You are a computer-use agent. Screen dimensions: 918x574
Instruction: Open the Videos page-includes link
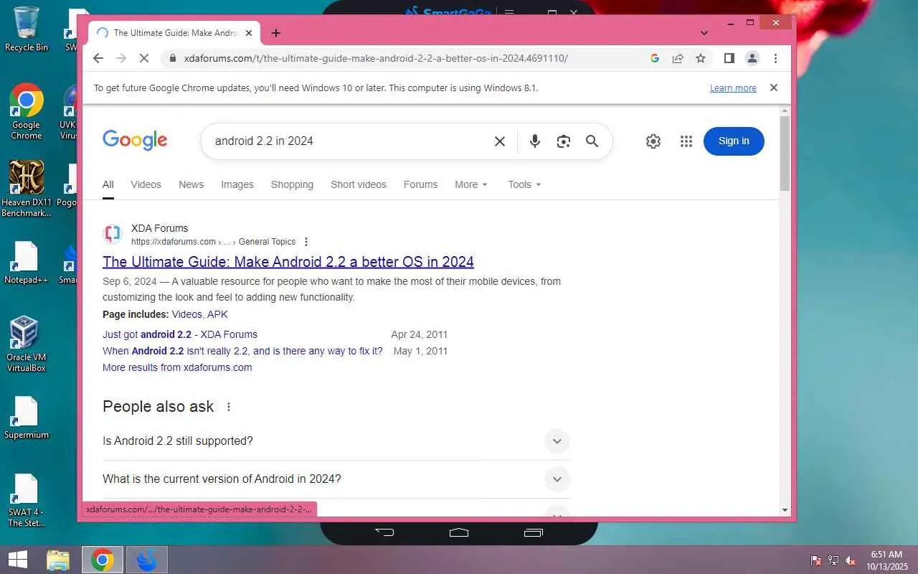coord(186,314)
